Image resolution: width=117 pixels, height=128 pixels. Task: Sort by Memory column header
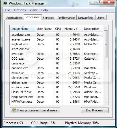pyautogui.click(x=72, y=28)
